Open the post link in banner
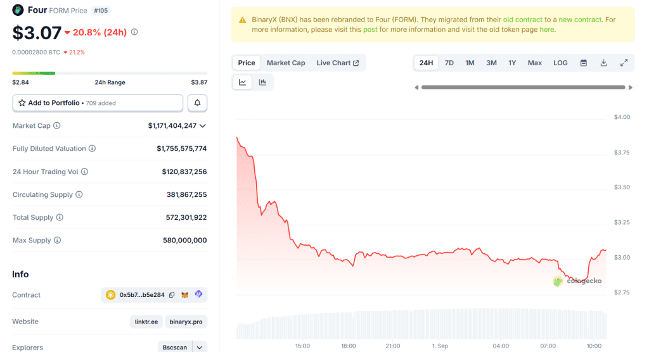This screenshot has width=649, height=352. [370, 29]
